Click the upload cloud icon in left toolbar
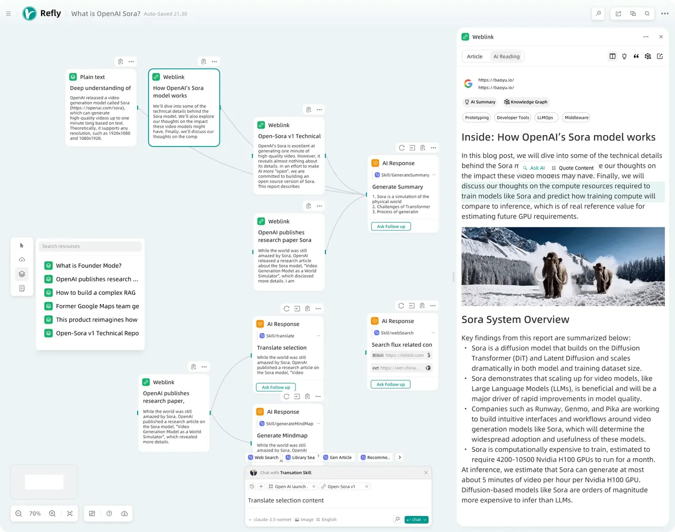 click(22, 260)
